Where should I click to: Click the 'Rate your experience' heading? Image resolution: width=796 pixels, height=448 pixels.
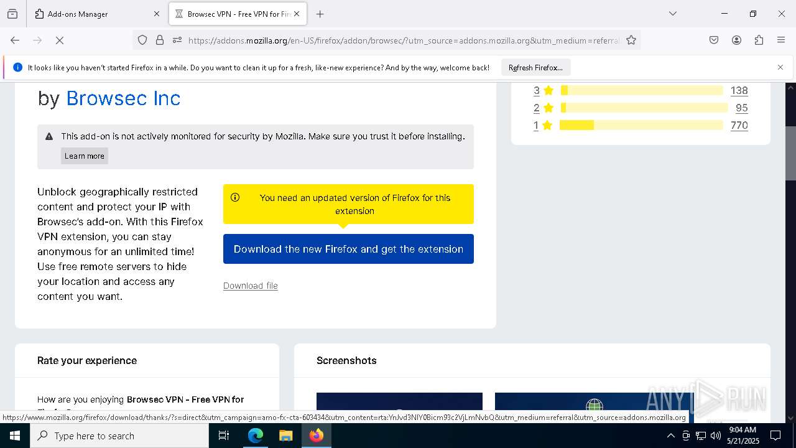point(87,360)
